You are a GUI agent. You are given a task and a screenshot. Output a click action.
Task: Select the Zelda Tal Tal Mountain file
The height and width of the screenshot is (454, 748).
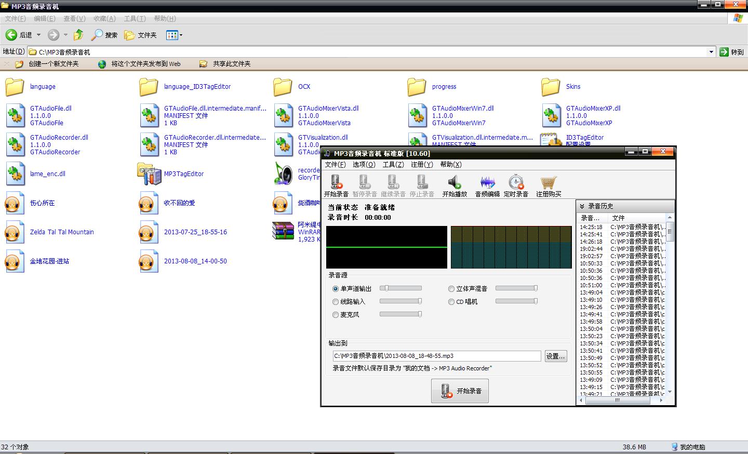pos(49,232)
